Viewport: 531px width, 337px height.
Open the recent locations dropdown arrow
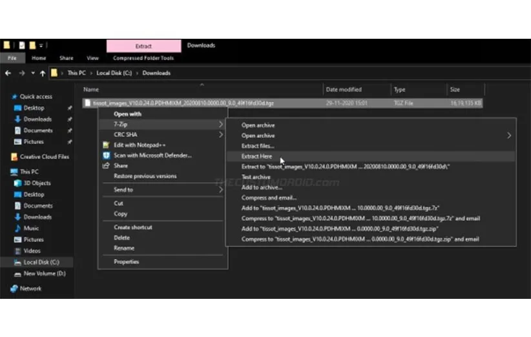point(32,74)
